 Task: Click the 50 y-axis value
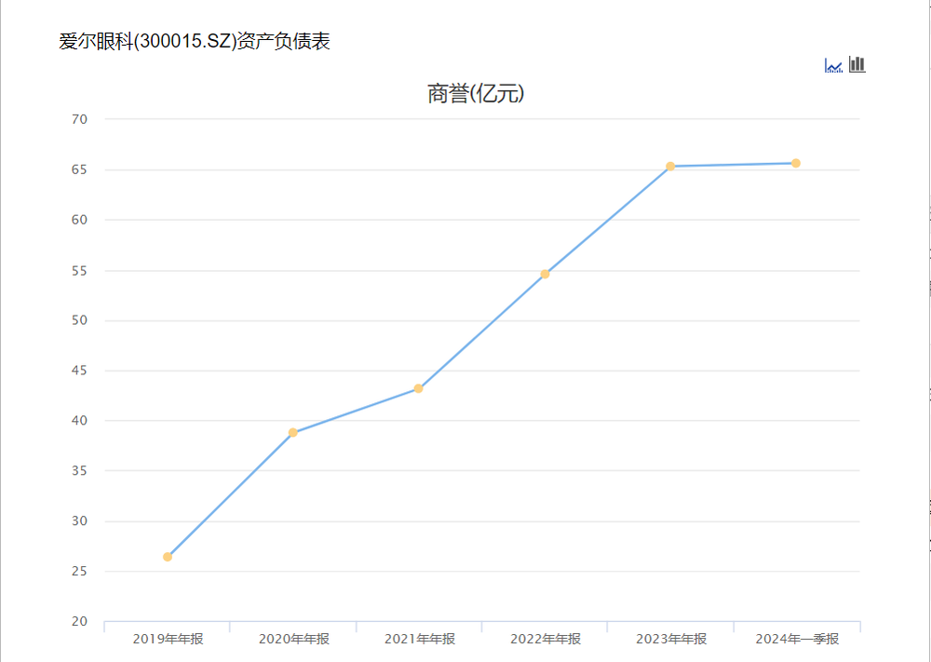(79, 320)
